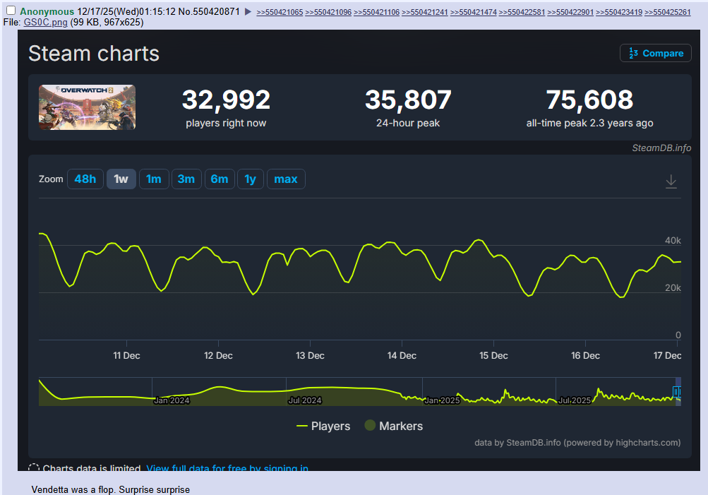The width and height of the screenshot is (708, 495).
Task: Open the post menu arrow after No.550420871
Action: click(248, 12)
